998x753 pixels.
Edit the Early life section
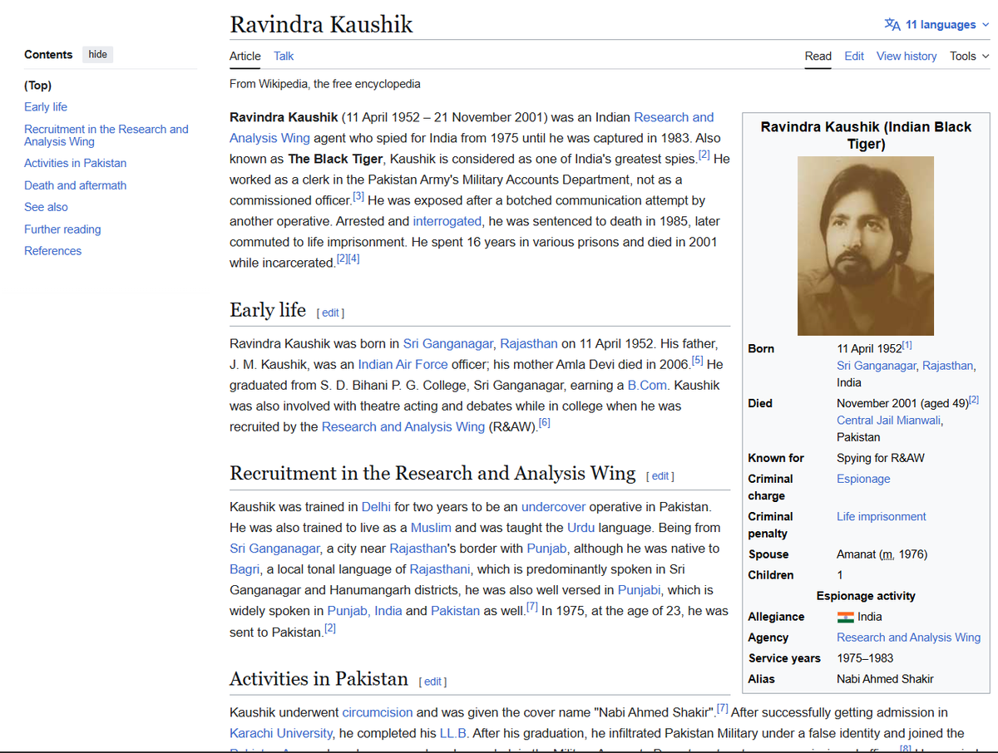click(330, 313)
